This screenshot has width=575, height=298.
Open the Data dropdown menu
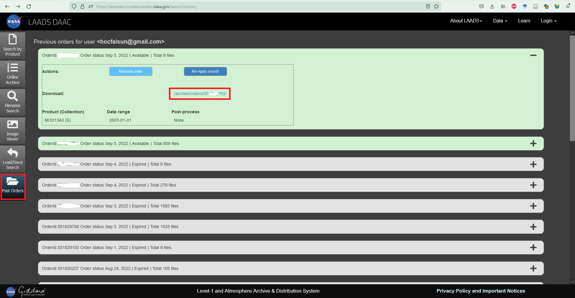[500, 21]
